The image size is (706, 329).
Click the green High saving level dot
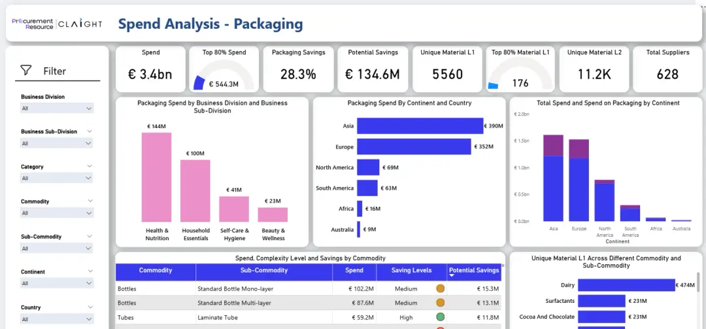point(441,317)
